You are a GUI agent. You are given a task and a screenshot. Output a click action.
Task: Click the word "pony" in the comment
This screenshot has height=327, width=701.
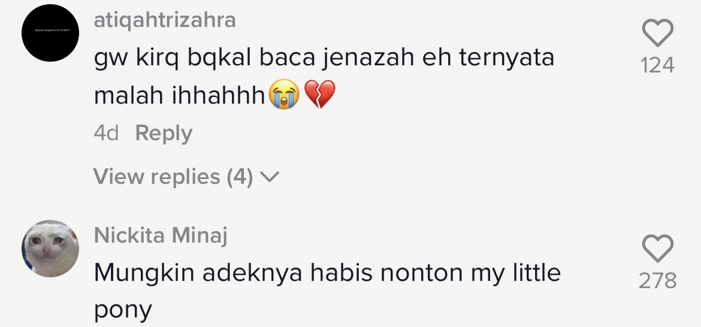[123, 310]
